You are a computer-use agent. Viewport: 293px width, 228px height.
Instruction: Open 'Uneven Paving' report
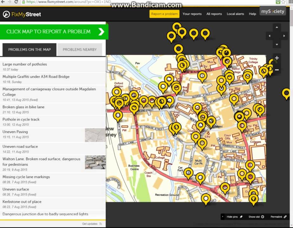pos(53,135)
